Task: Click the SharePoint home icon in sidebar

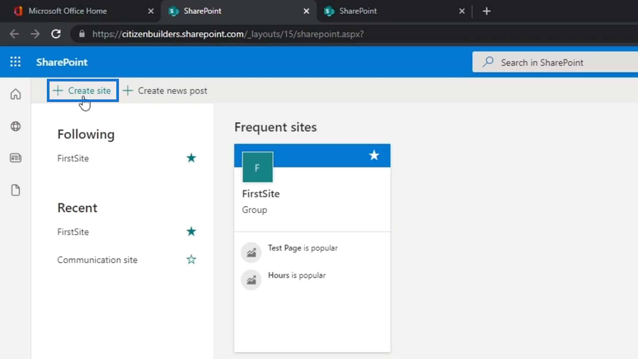Action: (x=16, y=94)
